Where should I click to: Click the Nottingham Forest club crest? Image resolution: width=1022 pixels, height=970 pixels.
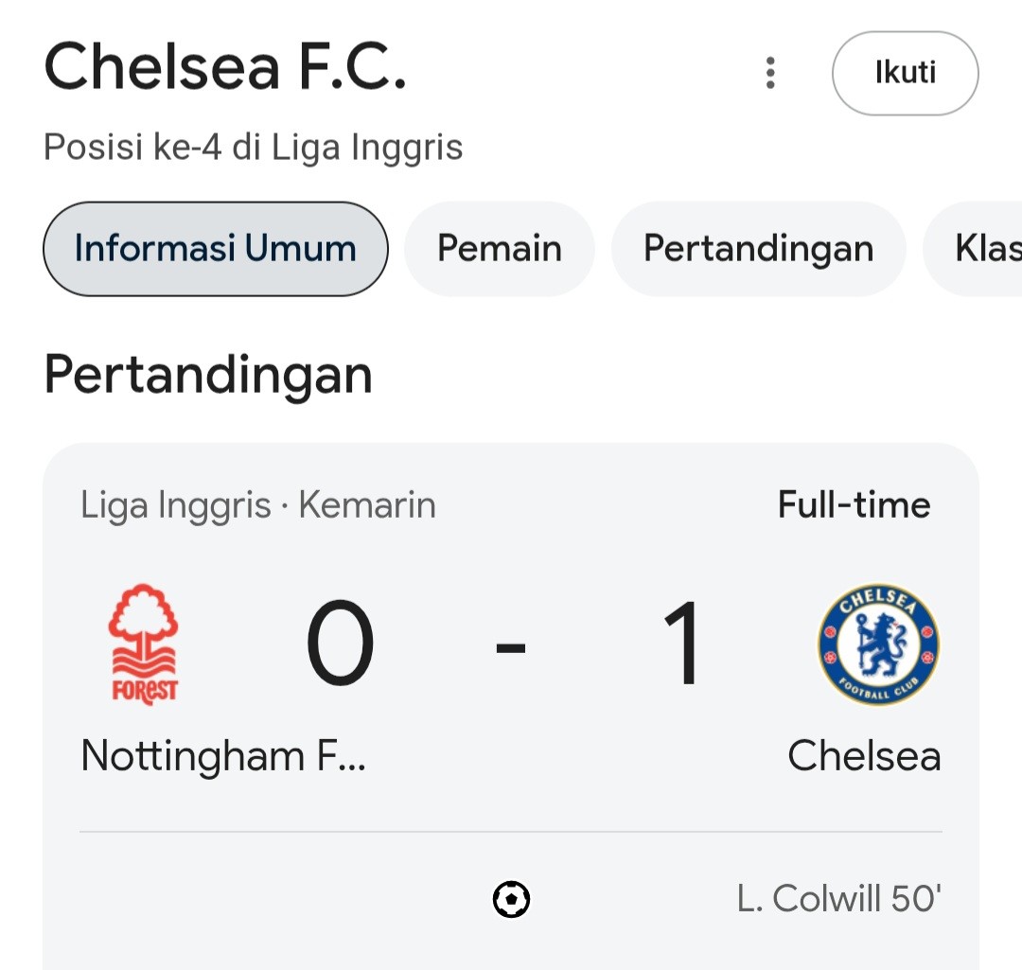[x=144, y=644]
